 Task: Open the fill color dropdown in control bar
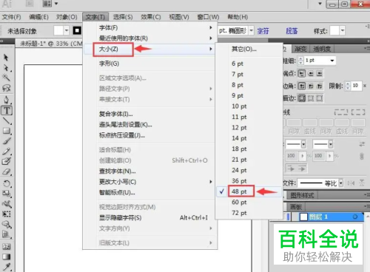[x=67, y=31]
